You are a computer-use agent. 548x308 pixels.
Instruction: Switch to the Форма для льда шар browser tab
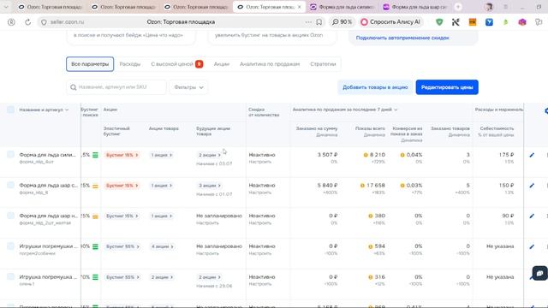tap(414, 7)
